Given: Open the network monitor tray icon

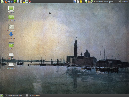Looking at the screenshot, I should coord(92,2).
